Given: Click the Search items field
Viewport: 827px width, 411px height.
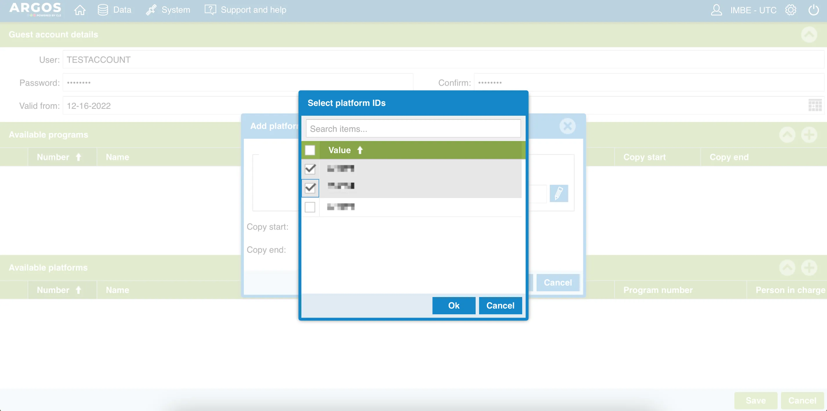Looking at the screenshot, I should point(413,129).
